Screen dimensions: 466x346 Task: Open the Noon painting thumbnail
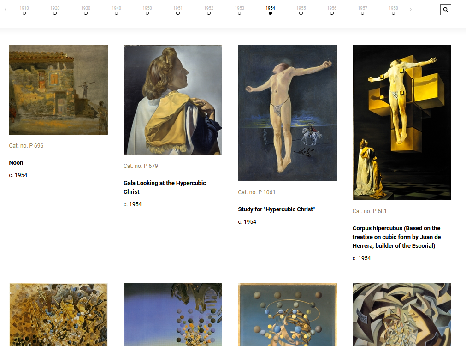pos(59,90)
